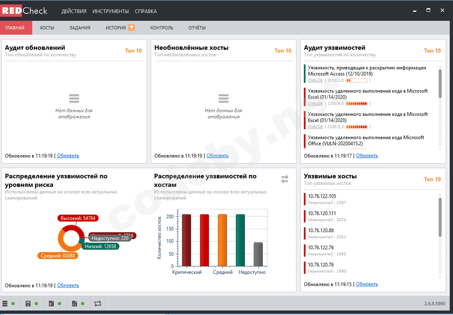The height and width of the screenshot is (315, 453).
Task: Click the filter icon next to История
Action: [132, 28]
